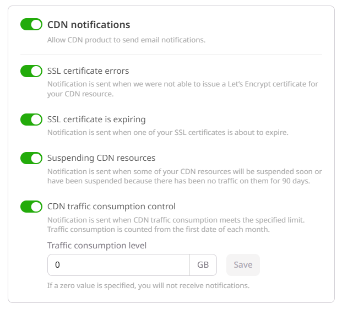Switch off Suspending CDN resources toggle
Image resolution: width=342 pixels, height=309 pixels.
[31, 158]
